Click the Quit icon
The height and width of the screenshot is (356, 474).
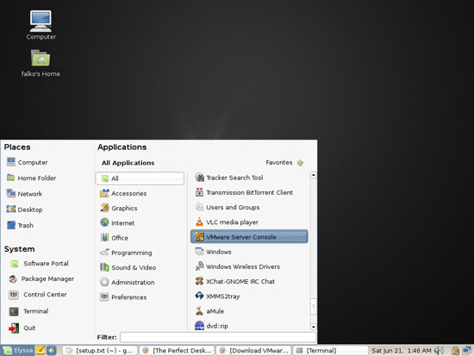coord(14,328)
